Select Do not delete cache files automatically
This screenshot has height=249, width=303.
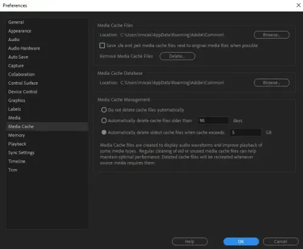[x=104, y=110]
